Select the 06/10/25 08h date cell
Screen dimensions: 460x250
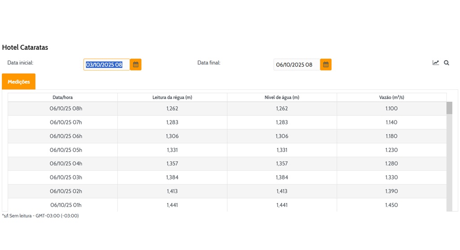[66, 109]
